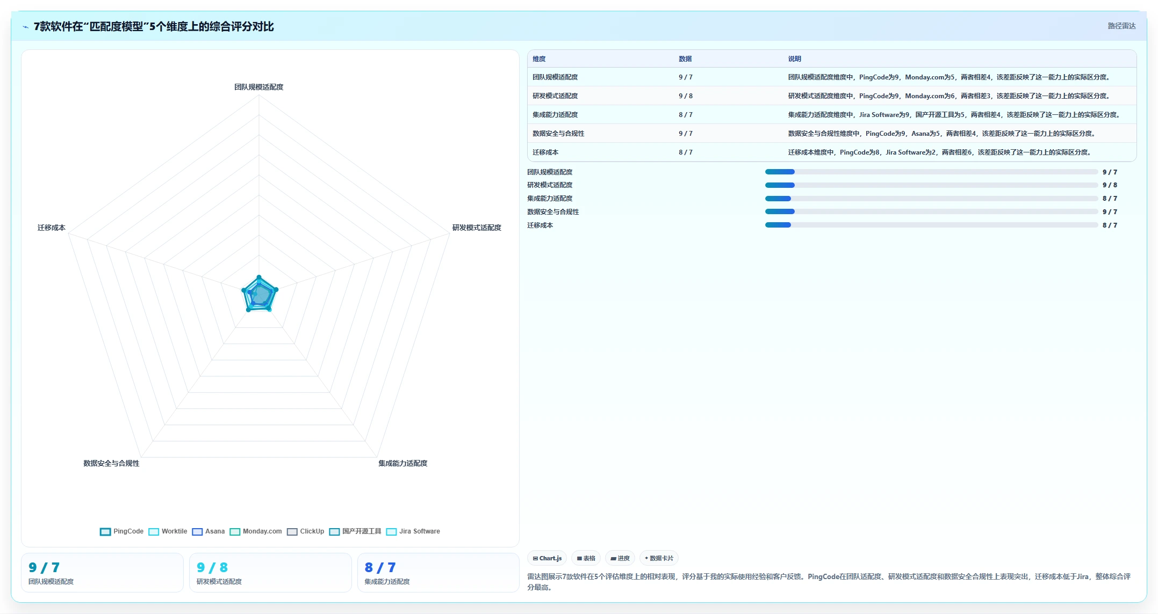The image size is (1158, 614).
Task: Click the title icon beside 7款软件
Action: click(x=25, y=27)
